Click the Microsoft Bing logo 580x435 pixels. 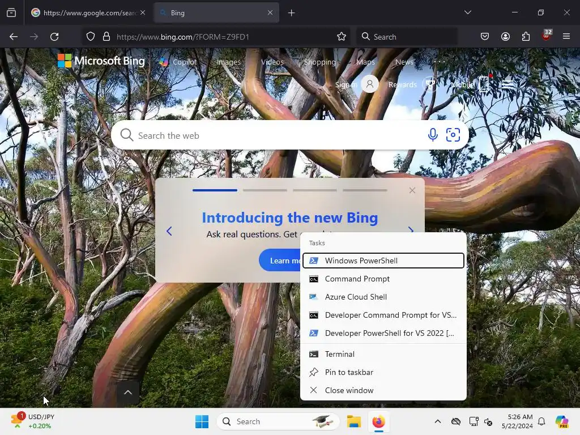tap(101, 61)
